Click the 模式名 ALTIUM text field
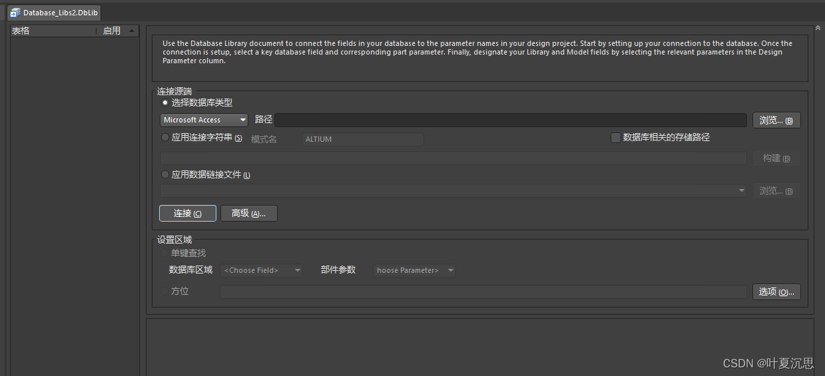The height and width of the screenshot is (376, 825). pyautogui.click(x=363, y=139)
